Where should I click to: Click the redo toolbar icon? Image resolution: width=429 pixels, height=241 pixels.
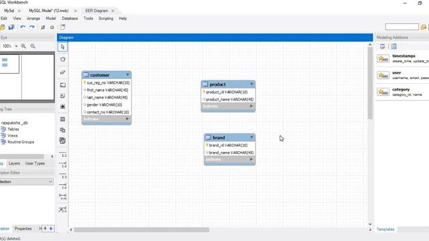[x=32, y=27]
